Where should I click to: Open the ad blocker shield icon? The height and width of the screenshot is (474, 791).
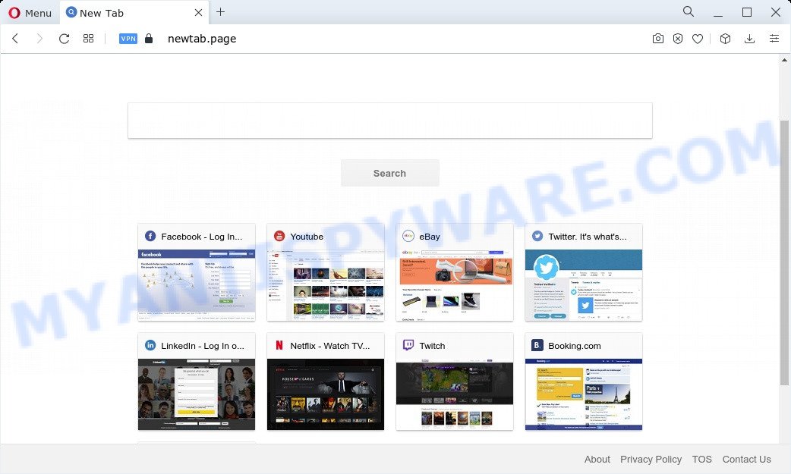[678, 39]
